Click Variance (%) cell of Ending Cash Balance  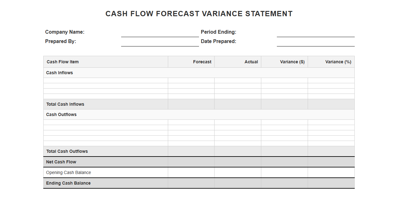point(331,183)
